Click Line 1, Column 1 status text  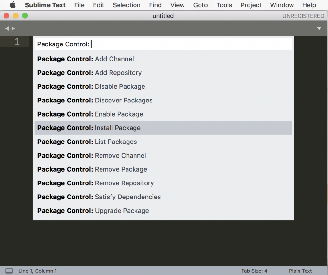point(38,271)
